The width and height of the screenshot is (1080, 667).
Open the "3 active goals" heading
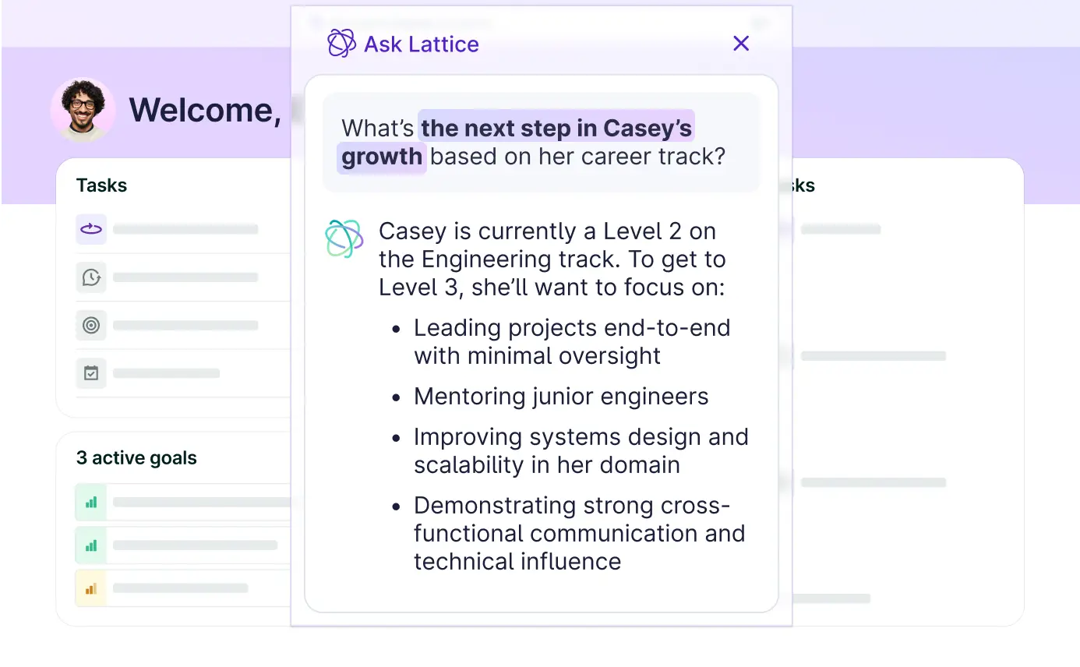tap(136, 458)
